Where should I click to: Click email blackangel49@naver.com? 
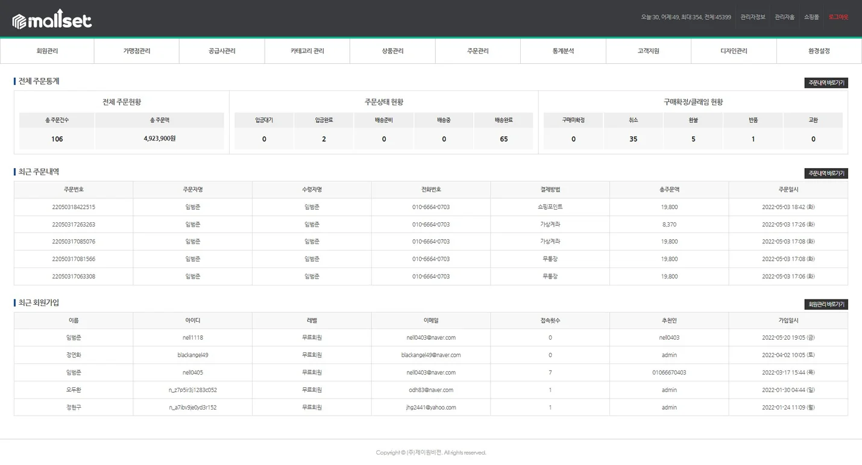(x=431, y=355)
